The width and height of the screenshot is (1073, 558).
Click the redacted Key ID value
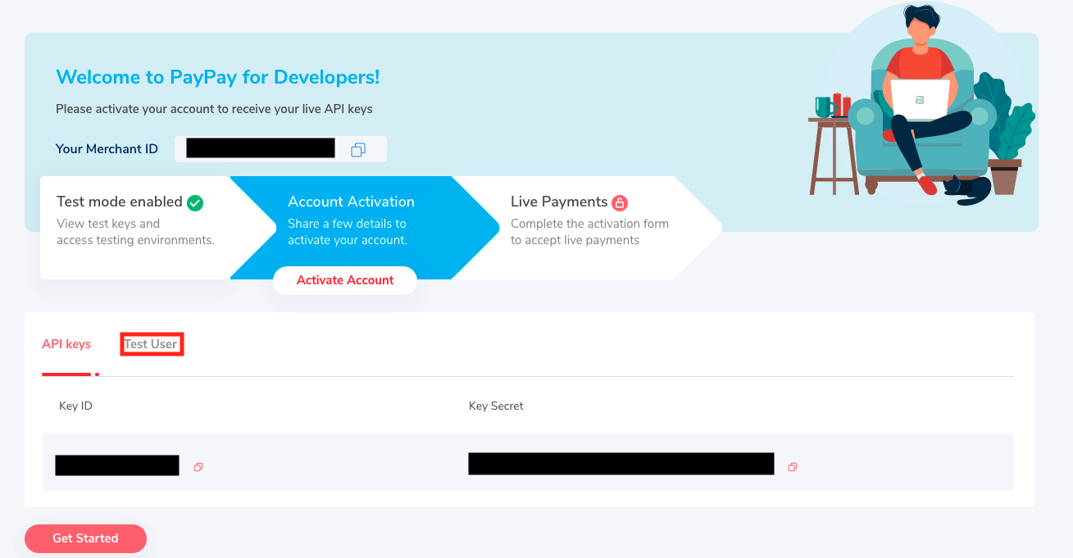click(x=117, y=465)
